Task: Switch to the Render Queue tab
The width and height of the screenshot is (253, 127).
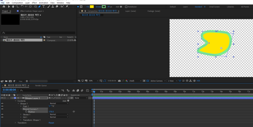Action: [x=41, y=86]
